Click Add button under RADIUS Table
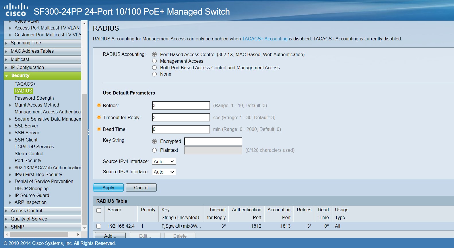This screenshot has height=248, width=454. (110, 235)
